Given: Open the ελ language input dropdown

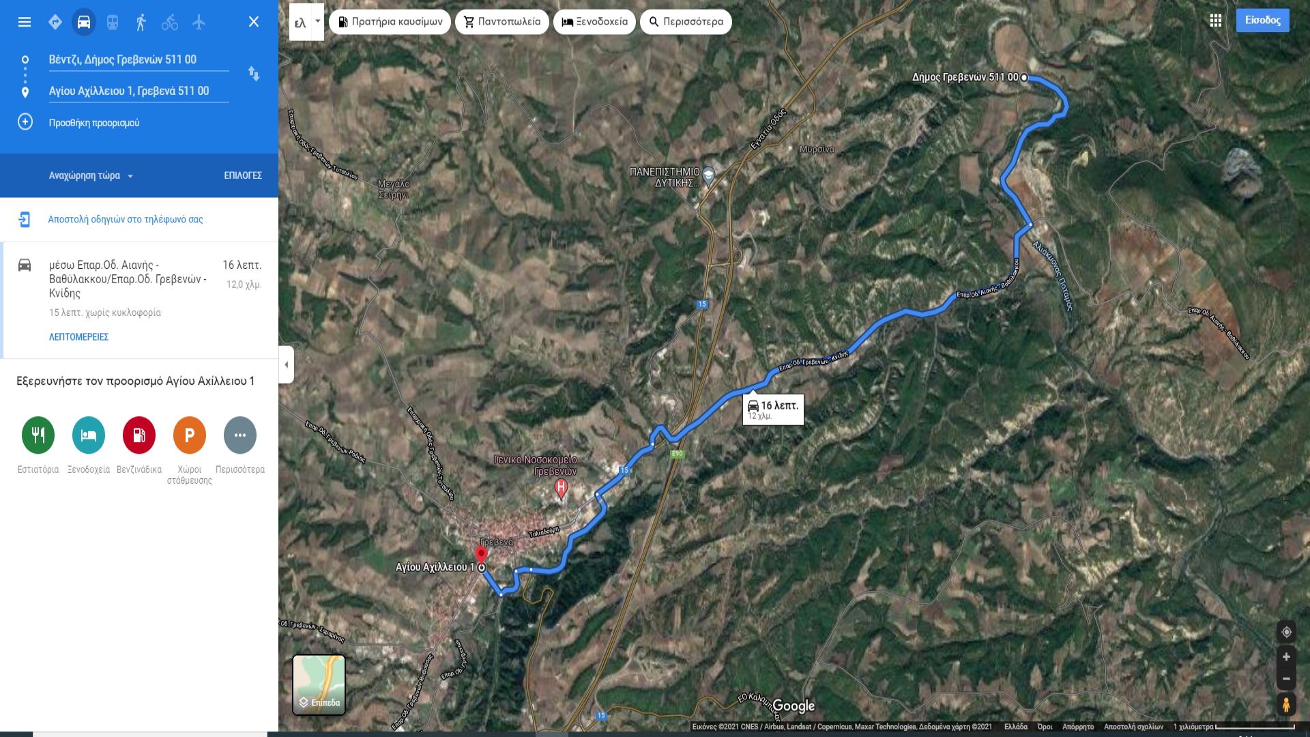Looking at the screenshot, I should pyautogui.click(x=306, y=22).
